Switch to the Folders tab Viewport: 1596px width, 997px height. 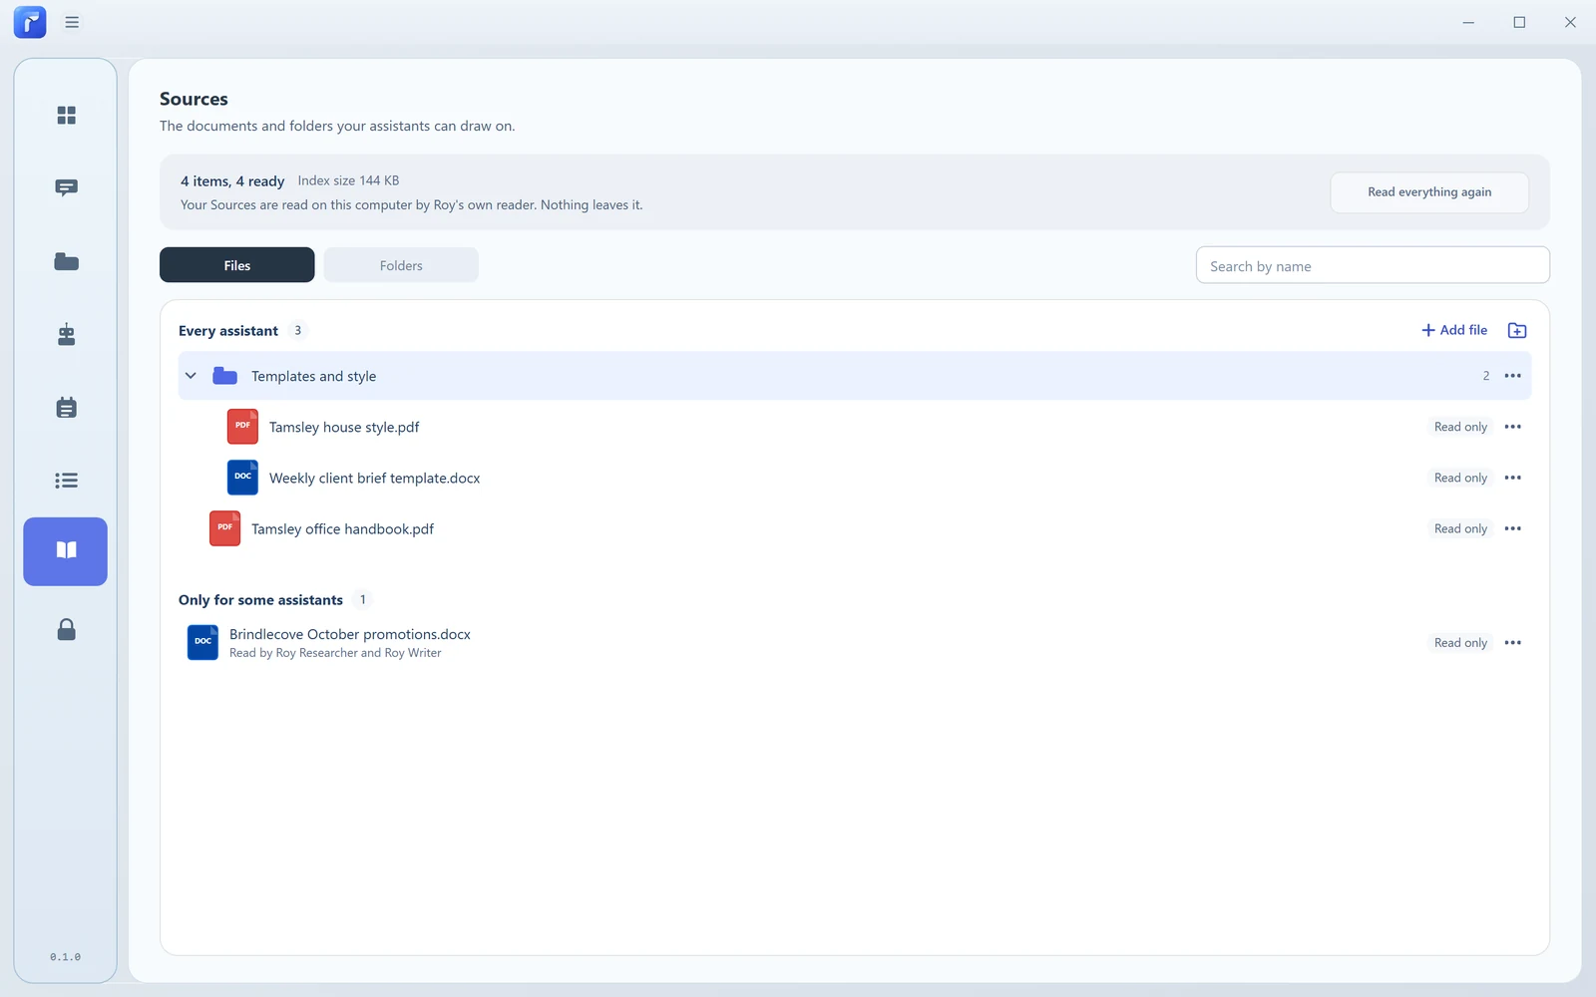pos(401,265)
